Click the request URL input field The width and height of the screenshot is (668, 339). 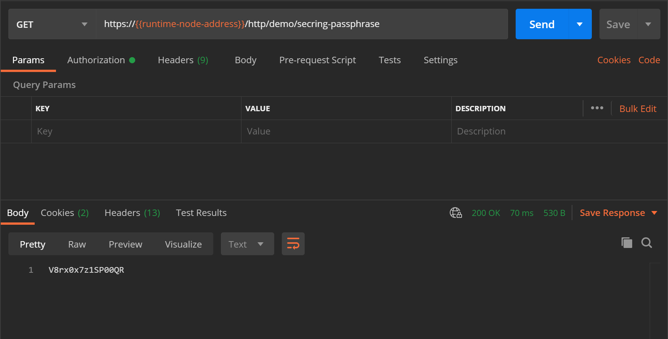pos(302,24)
